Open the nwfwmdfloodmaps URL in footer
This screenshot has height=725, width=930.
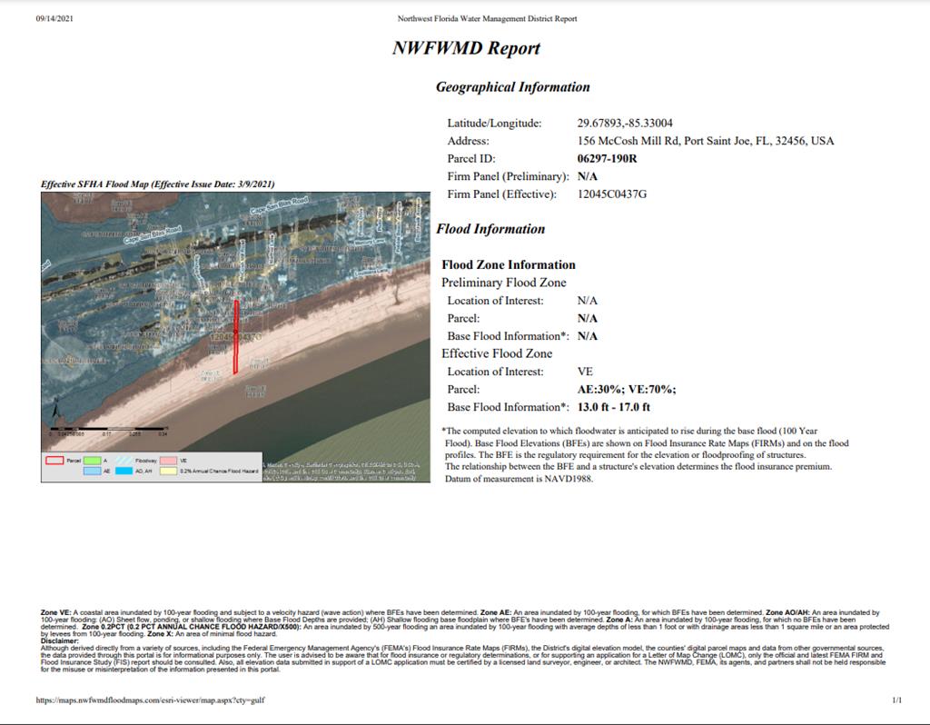pyautogui.click(x=151, y=700)
